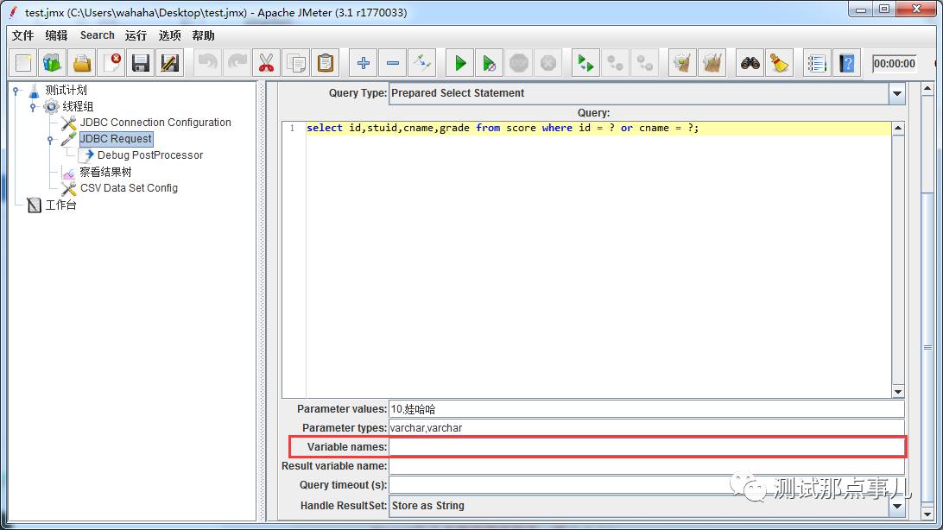Select the CSV Data Set Config node
The height and width of the screenshot is (530, 943).
tap(129, 188)
